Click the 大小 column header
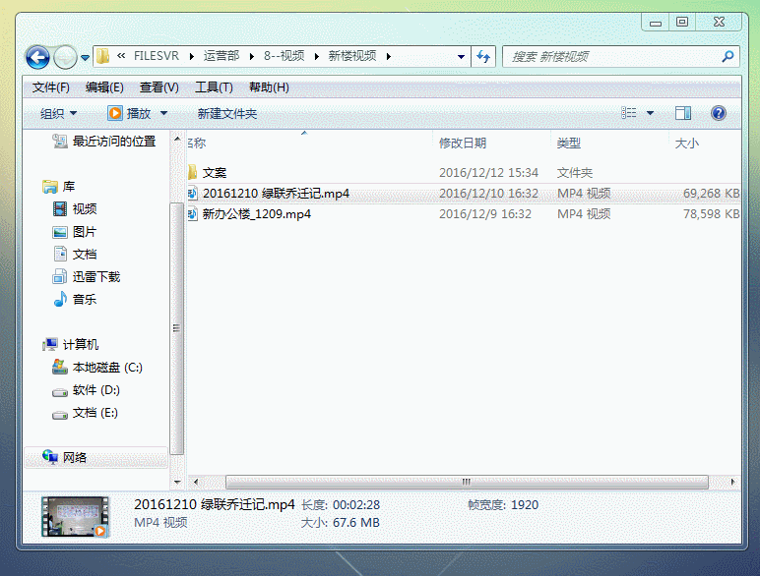 687,144
